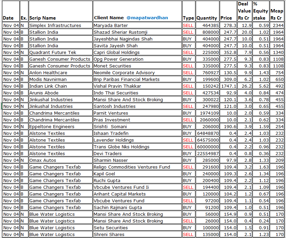Click the Opg Power Generation cell
Screen dimensions: 286x238
pyautogui.click(x=137, y=59)
